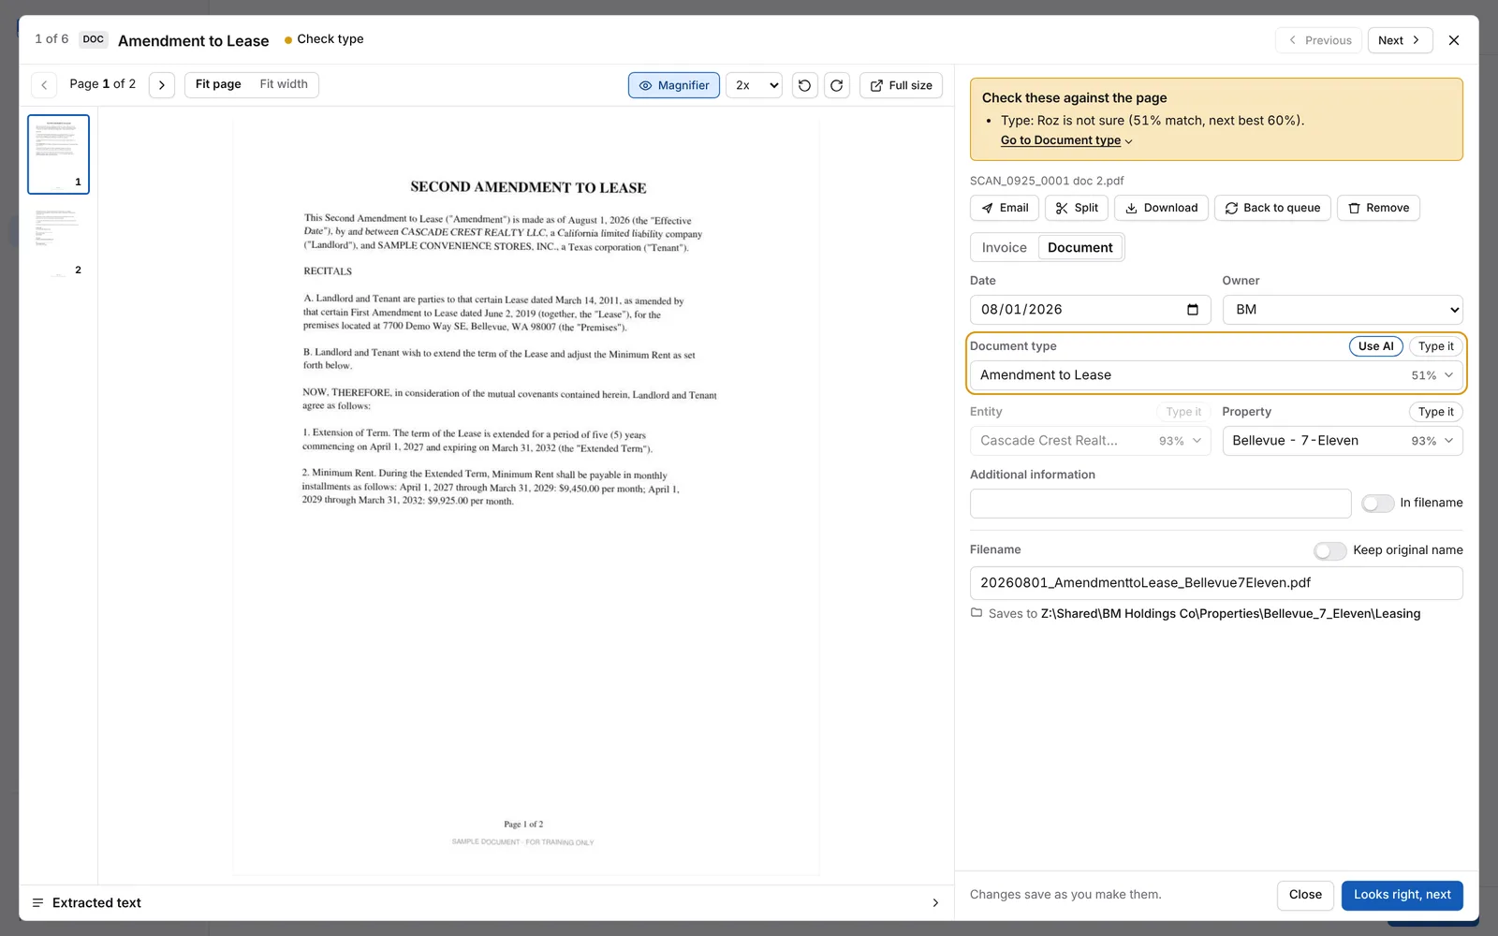Click the Date field value 08/01/2026
This screenshot has height=936, width=1498.
tap(1021, 310)
